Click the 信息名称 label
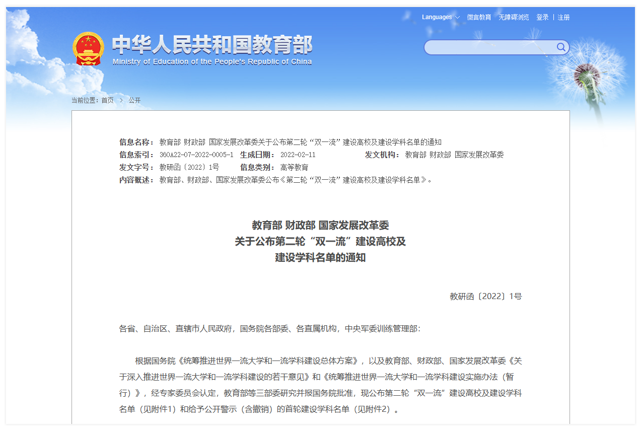 click(136, 142)
